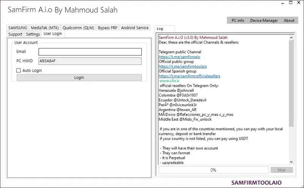Click the '@Refacciones_pc_y_mas' reseller line
The height and width of the screenshot is (188, 304).
[196, 114]
